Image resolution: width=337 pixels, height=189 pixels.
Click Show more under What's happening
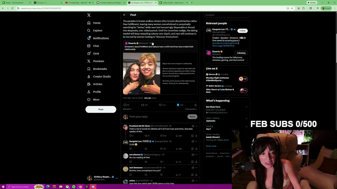click(x=211, y=146)
